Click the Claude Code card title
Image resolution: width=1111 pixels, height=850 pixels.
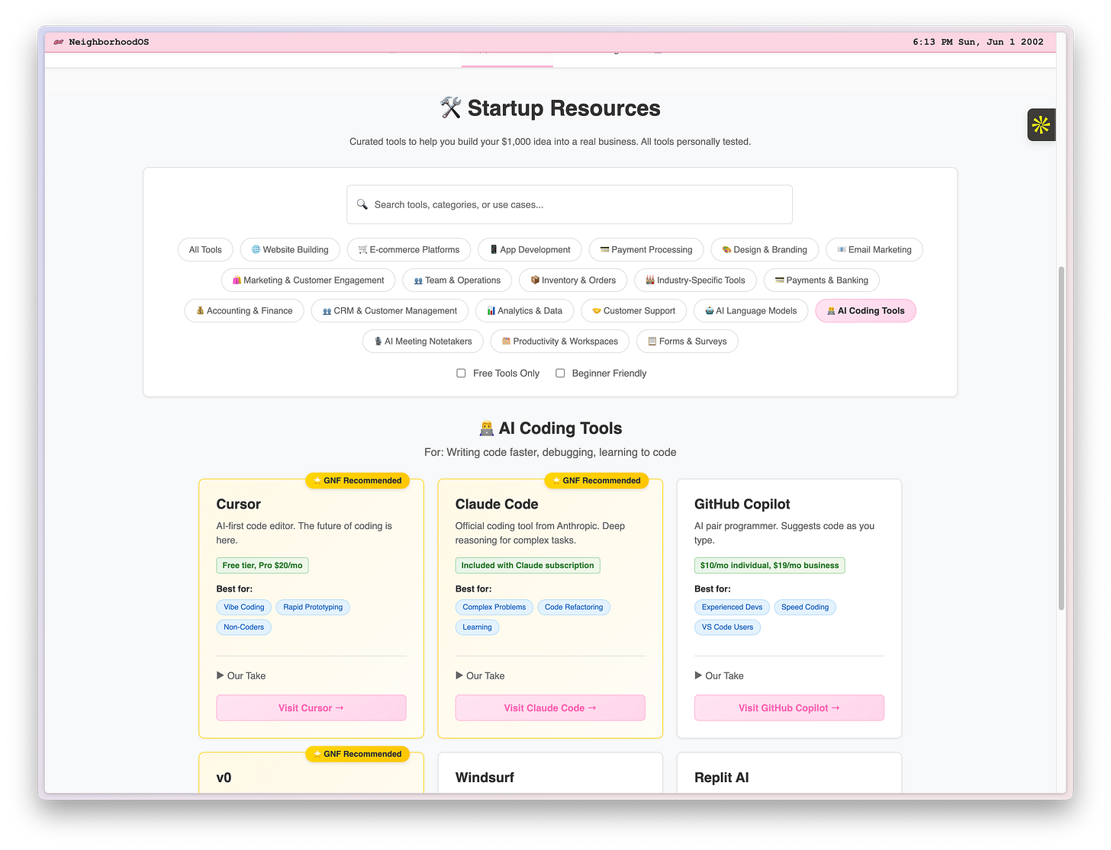point(497,504)
